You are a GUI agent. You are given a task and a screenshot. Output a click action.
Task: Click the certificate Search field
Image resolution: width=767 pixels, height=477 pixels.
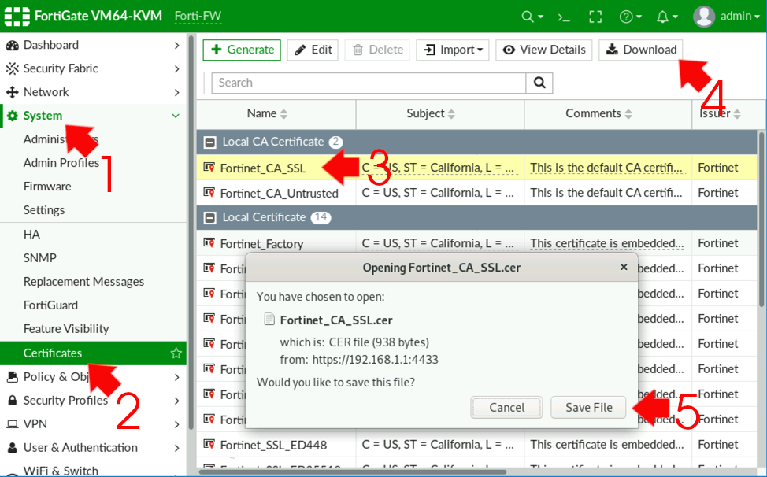pos(369,83)
